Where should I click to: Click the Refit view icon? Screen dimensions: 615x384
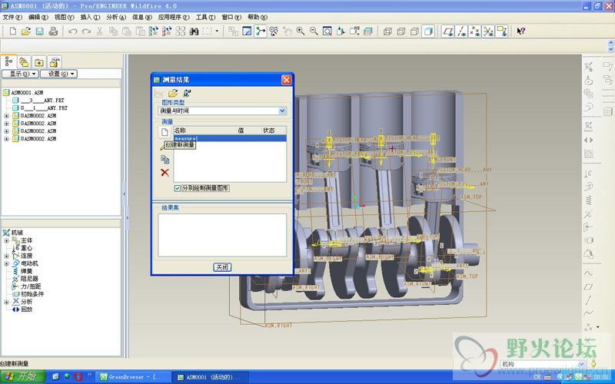pos(327,31)
